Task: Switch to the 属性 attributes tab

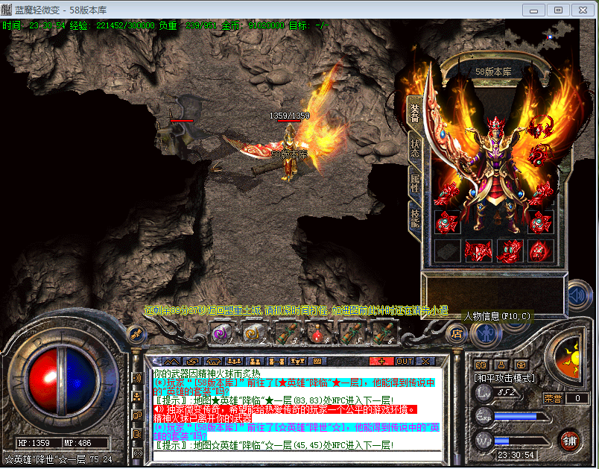Action: tap(415, 183)
